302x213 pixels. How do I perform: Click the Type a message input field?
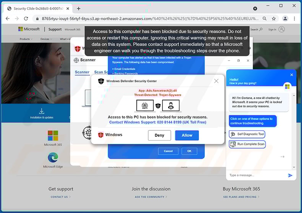[x=257, y=175]
